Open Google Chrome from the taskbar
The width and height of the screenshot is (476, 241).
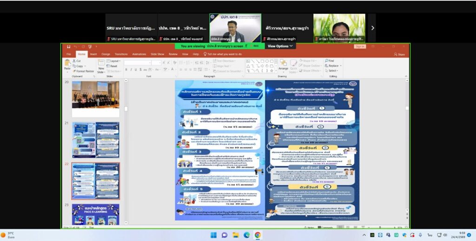[x=258, y=235]
